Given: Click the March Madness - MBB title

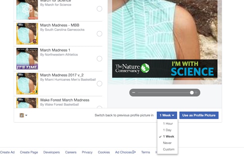Looking at the screenshot, I should [60, 25].
